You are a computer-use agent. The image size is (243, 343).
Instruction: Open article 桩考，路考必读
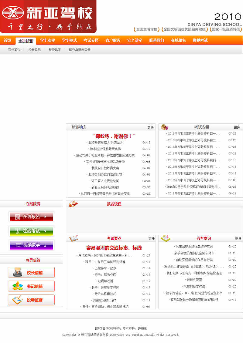105,274
